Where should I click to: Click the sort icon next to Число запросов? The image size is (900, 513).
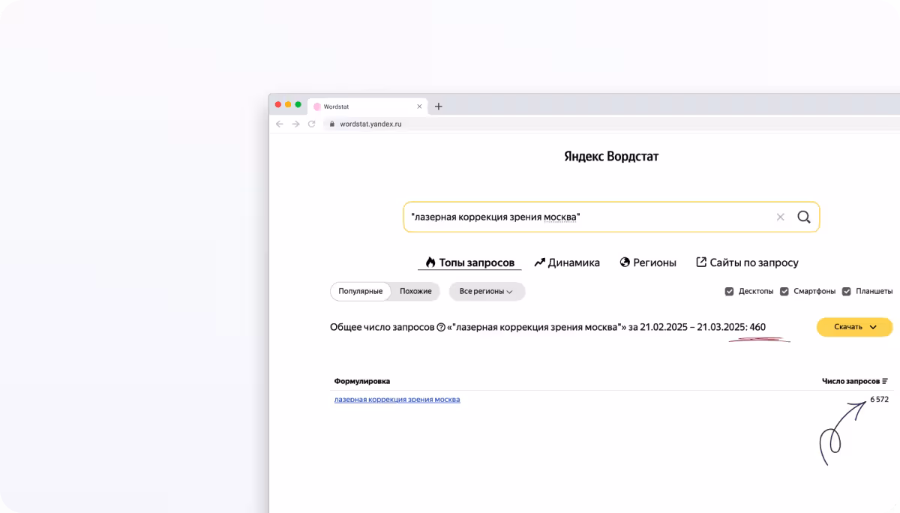click(885, 382)
